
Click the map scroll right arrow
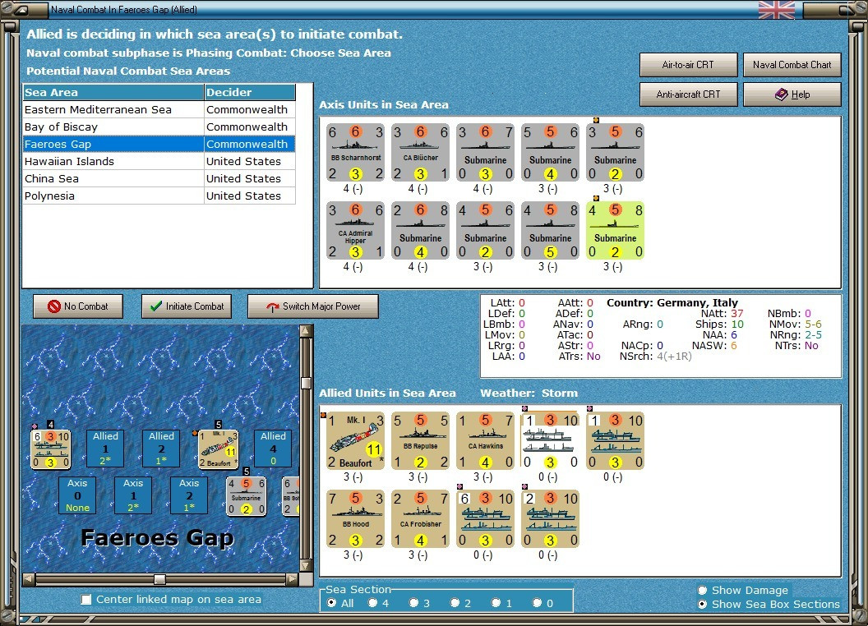tap(293, 579)
